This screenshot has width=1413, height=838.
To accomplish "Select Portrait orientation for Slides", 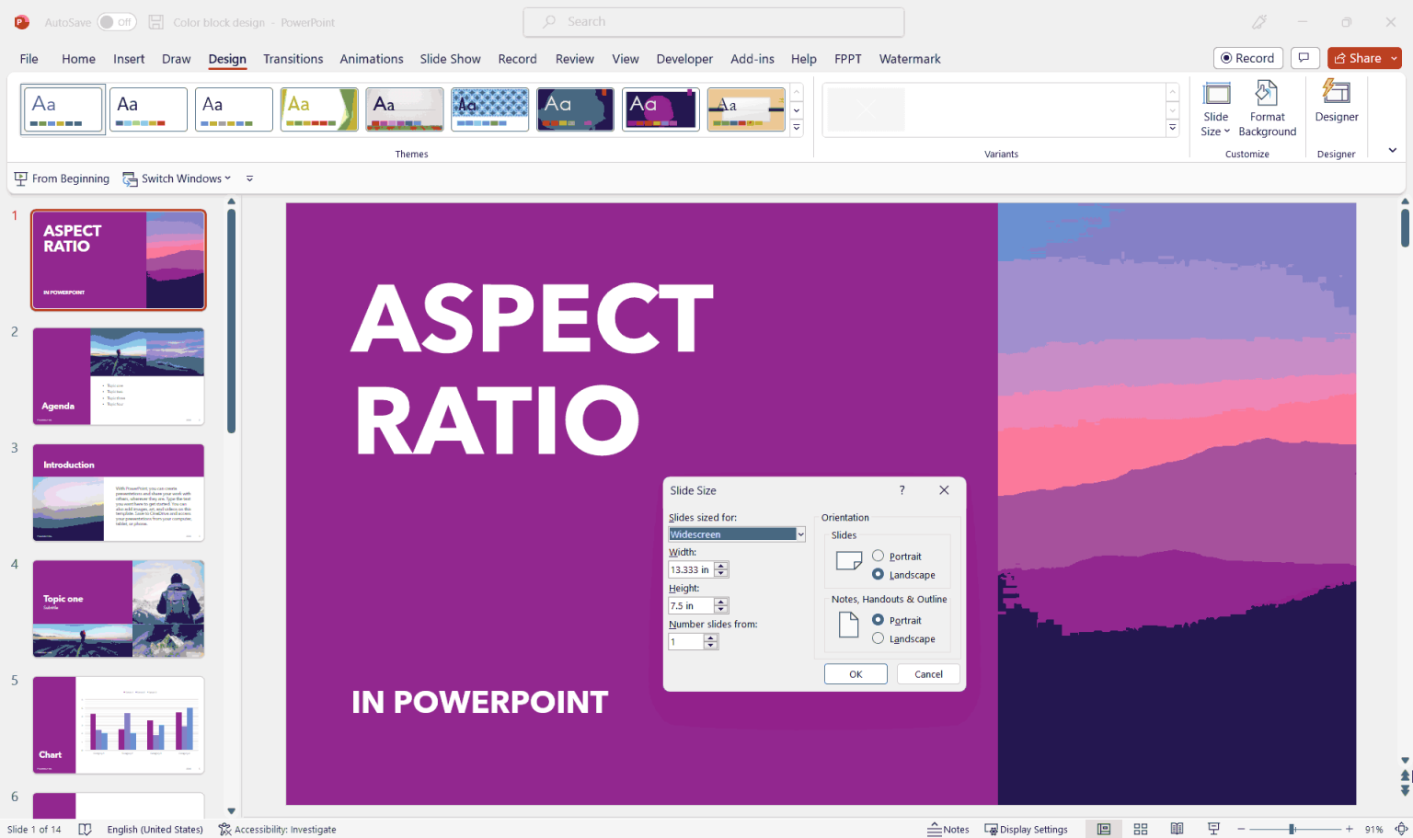I will [879, 556].
